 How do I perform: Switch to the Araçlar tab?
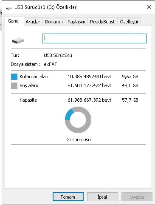(x=33, y=22)
